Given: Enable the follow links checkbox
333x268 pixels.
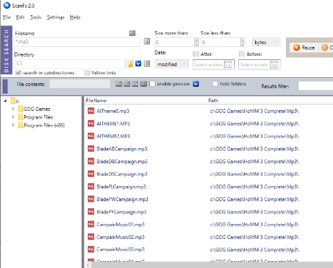Looking at the screenshot, I should (87, 73).
